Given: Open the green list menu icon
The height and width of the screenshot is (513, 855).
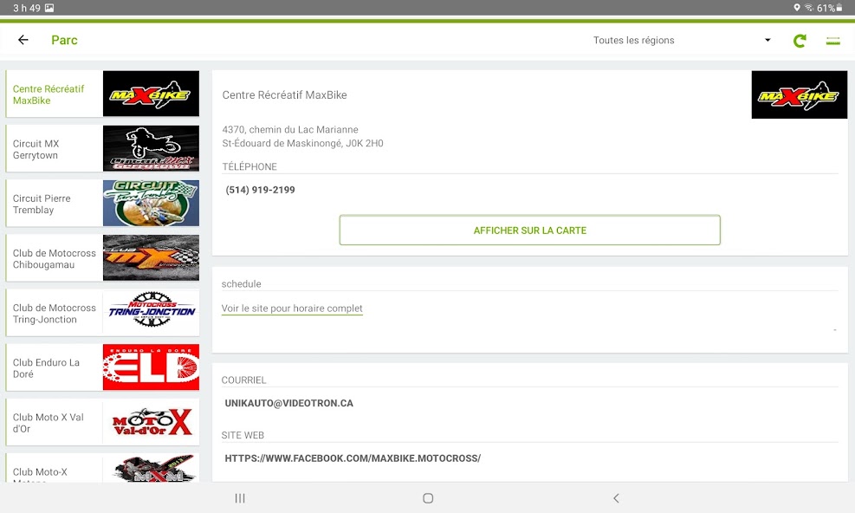Looking at the screenshot, I should pyautogui.click(x=832, y=41).
